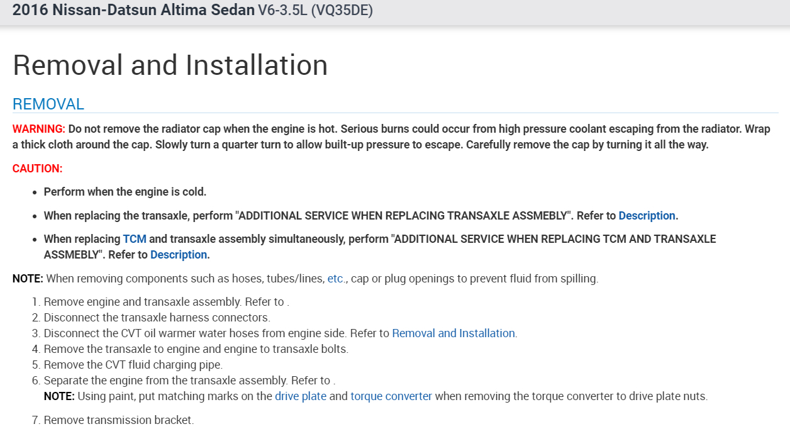Click the red CAUTION label
Image resolution: width=790 pixels, height=446 pixels.
pos(37,169)
